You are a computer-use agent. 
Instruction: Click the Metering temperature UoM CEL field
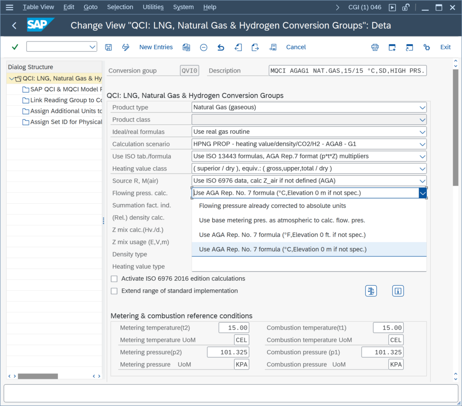pos(242,340)
